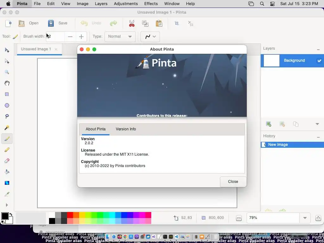Screen dimensions: 324x243
Task: Close the Unsaved Image 1 tab
Action: tap(56, 49)
